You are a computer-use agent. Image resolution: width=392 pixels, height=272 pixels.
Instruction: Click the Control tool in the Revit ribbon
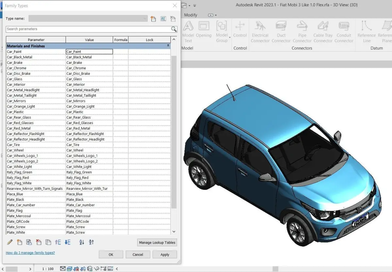(240, 29)
